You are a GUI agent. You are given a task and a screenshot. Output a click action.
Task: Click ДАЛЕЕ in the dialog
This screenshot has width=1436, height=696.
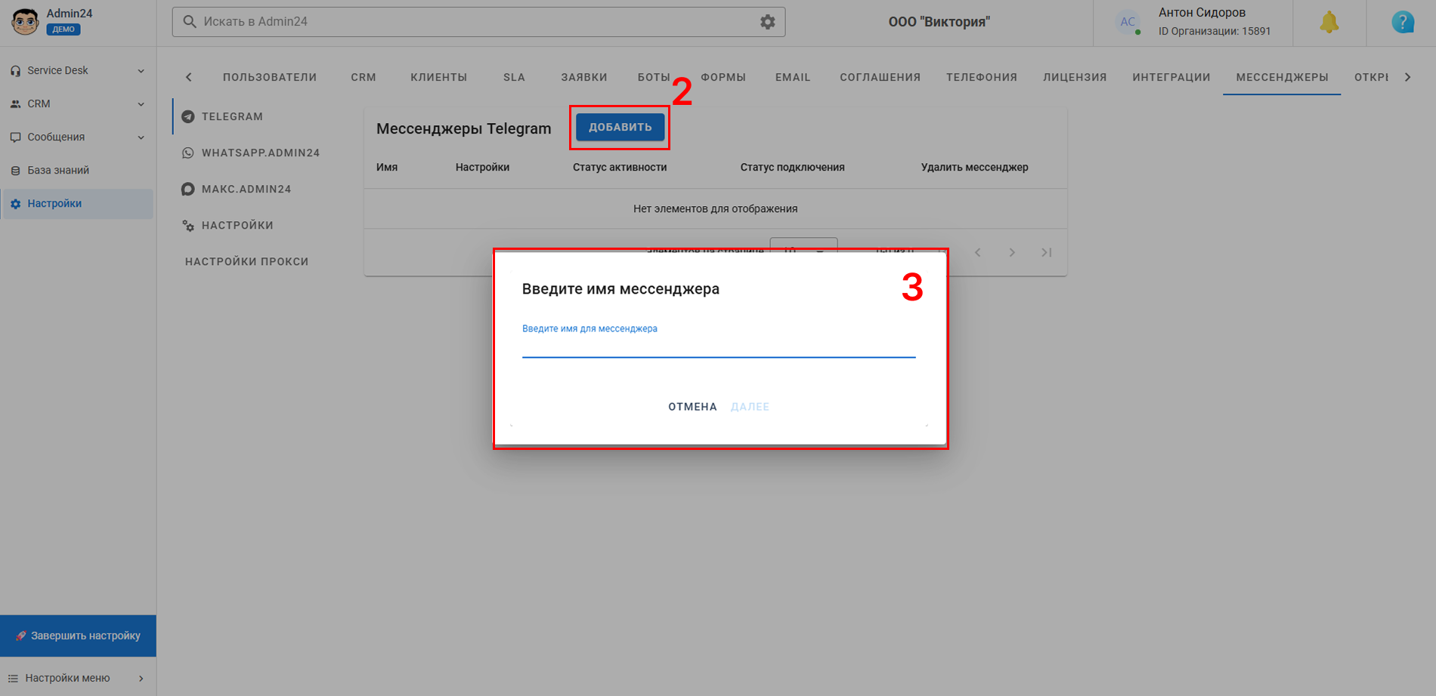coord(750,407)
